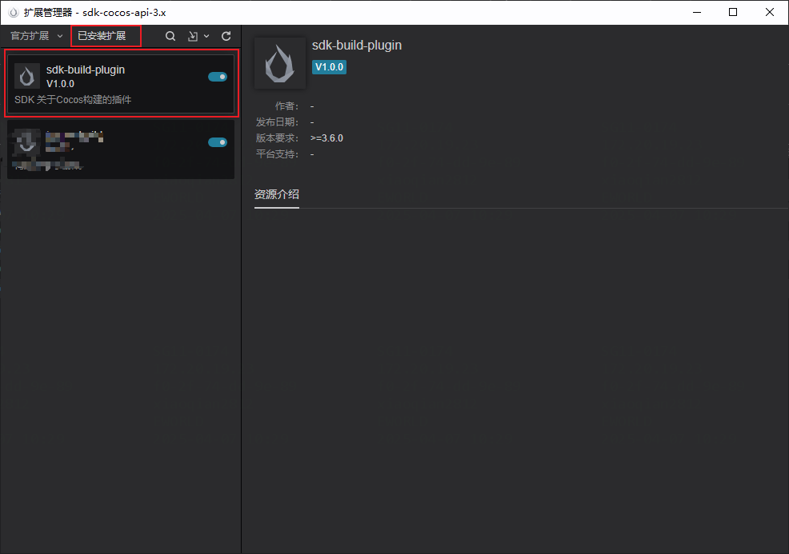The width and height of the screenshot is (789, 554).
Task: Click the V1.0.0 version badge
Action: tap(329, 67)
